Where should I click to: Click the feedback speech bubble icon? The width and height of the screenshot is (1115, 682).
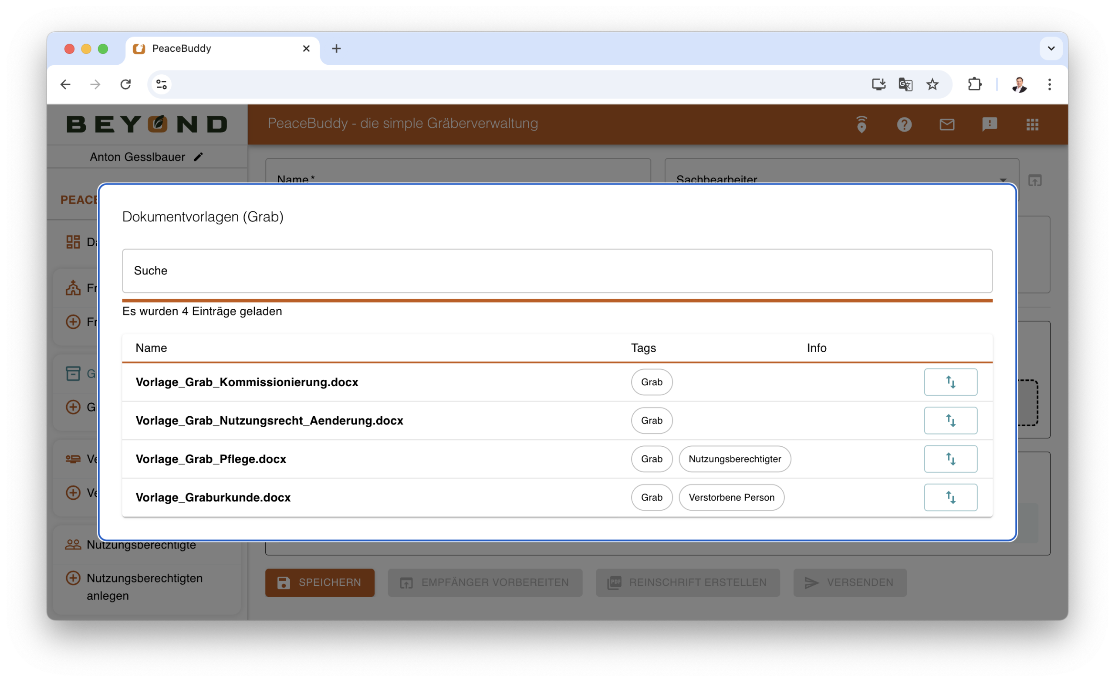click(x=989, y=124)
